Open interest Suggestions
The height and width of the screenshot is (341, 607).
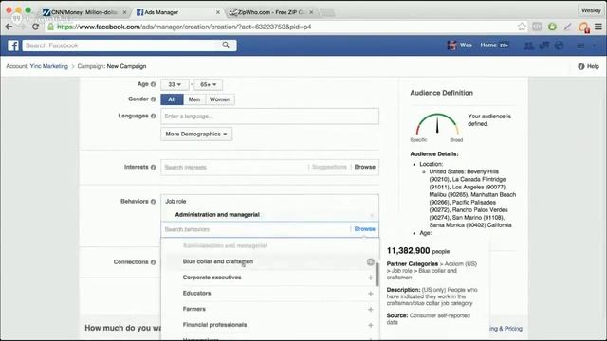coord(329,167)
